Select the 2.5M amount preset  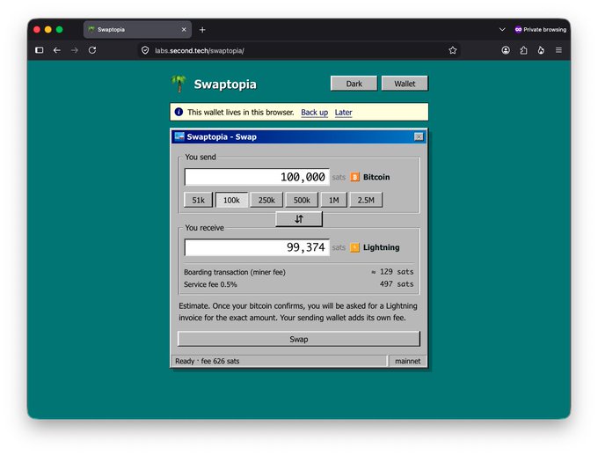pyautogui.click(x=366, y=200)
